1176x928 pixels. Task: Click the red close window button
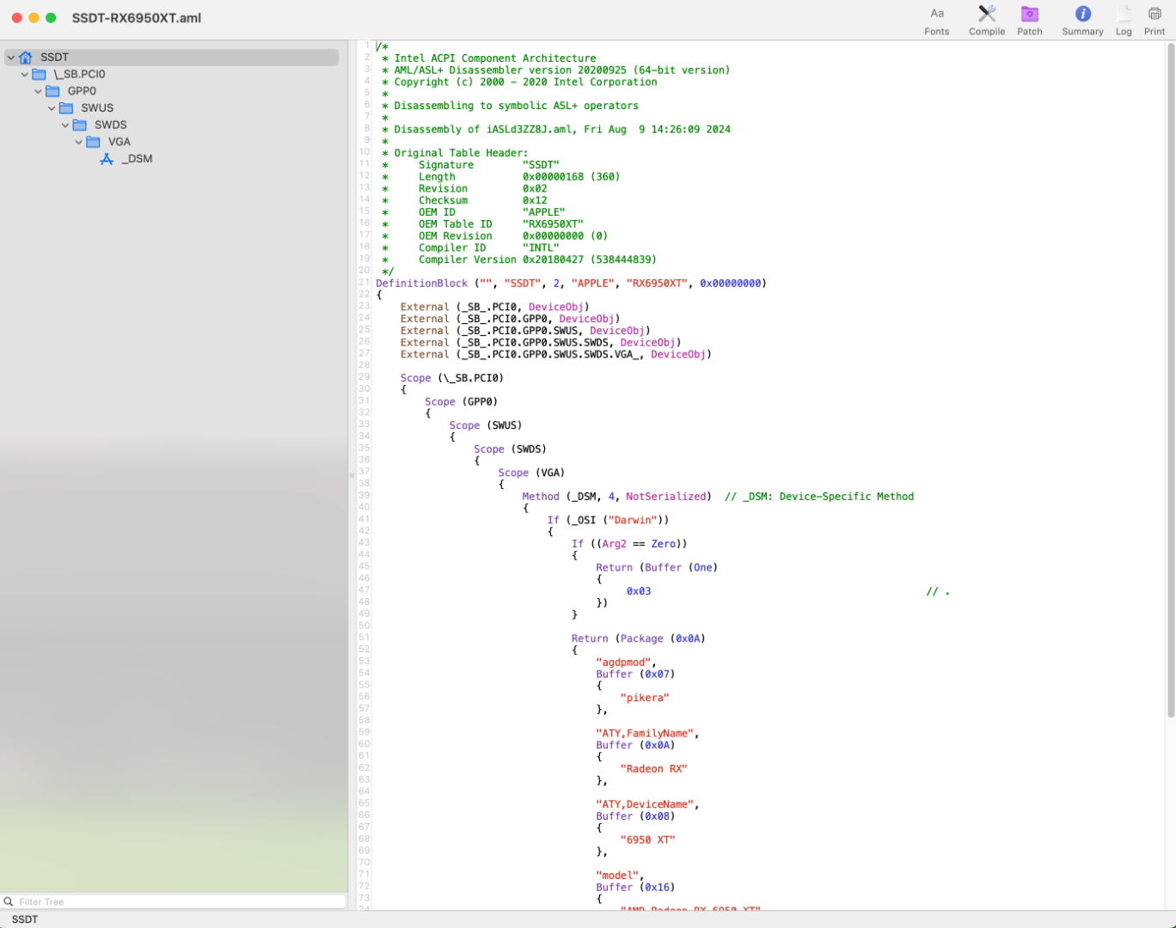click(x=16, y=18)
